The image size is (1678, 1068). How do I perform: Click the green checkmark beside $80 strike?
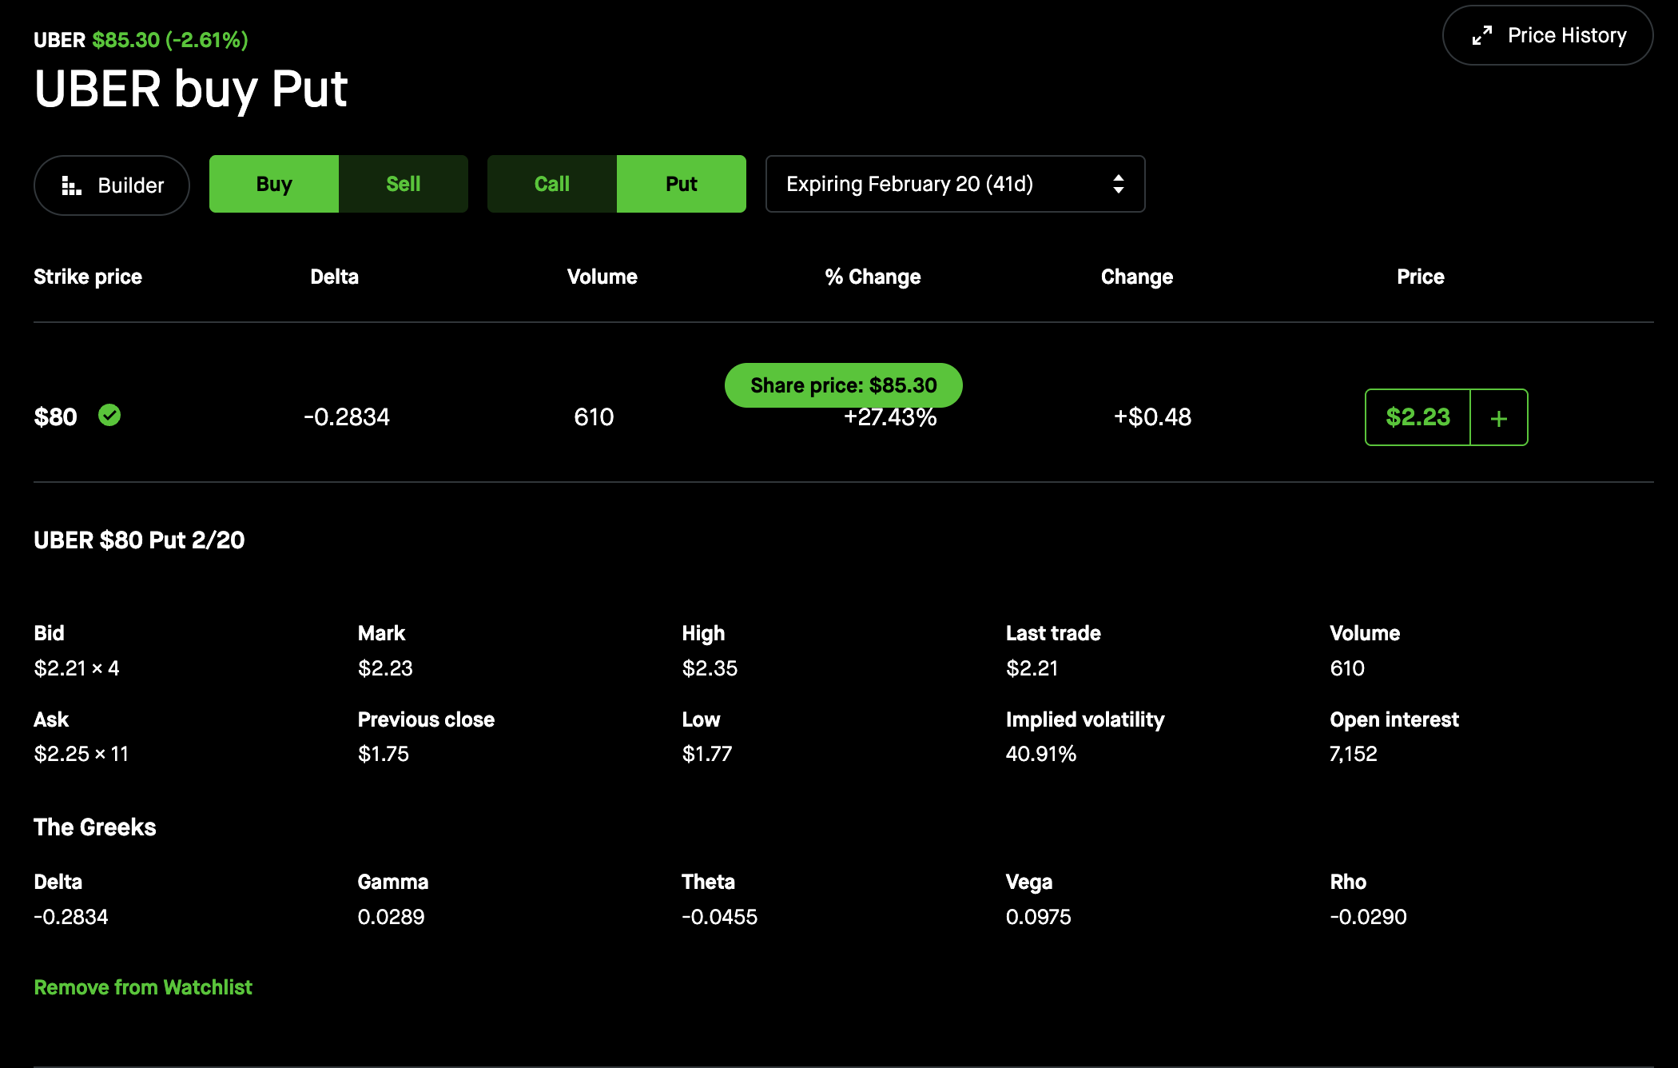(x=109, y=416)
